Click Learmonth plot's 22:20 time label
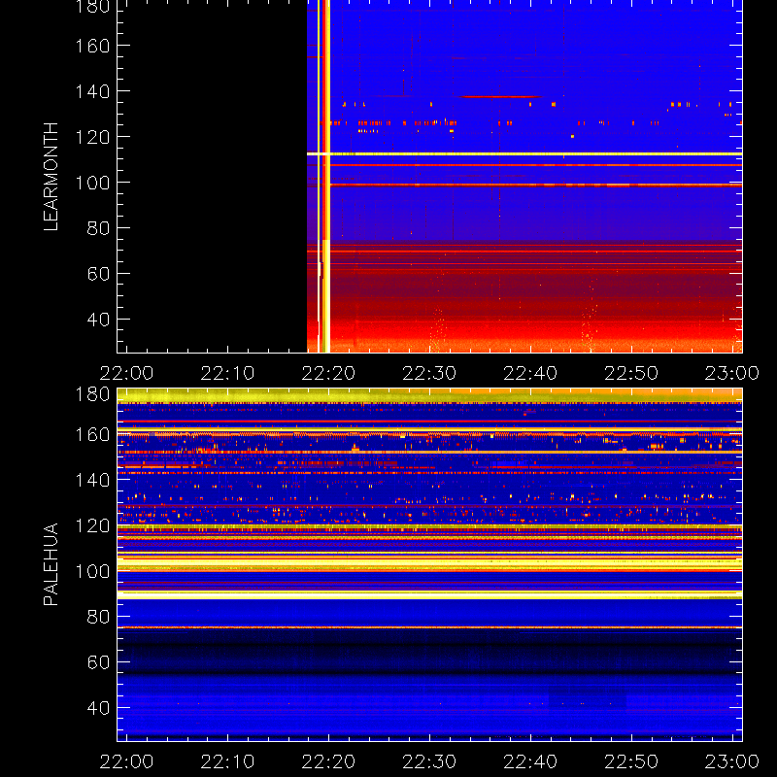Screen dimensions: 777x777 pos(328,373)
